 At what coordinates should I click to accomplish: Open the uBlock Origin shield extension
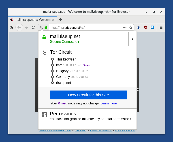point(146,27)
